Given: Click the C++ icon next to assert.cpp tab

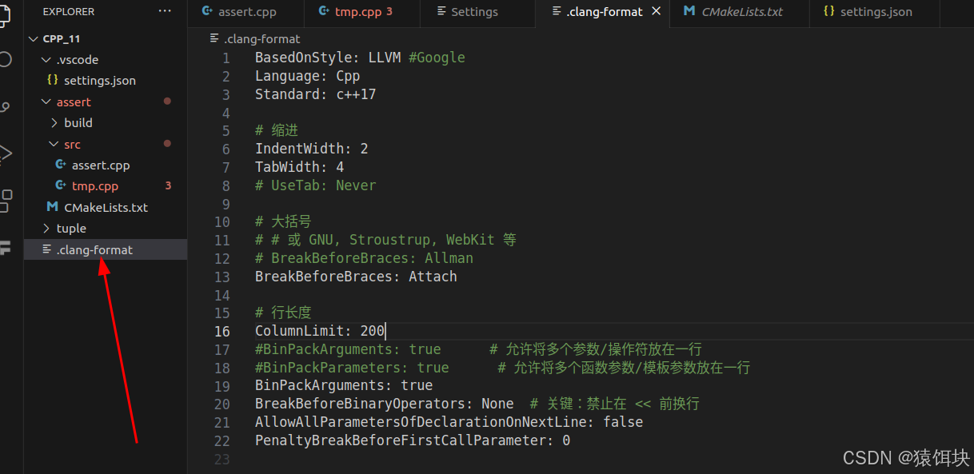Looking at the screenshot, I should coord(206,11).
